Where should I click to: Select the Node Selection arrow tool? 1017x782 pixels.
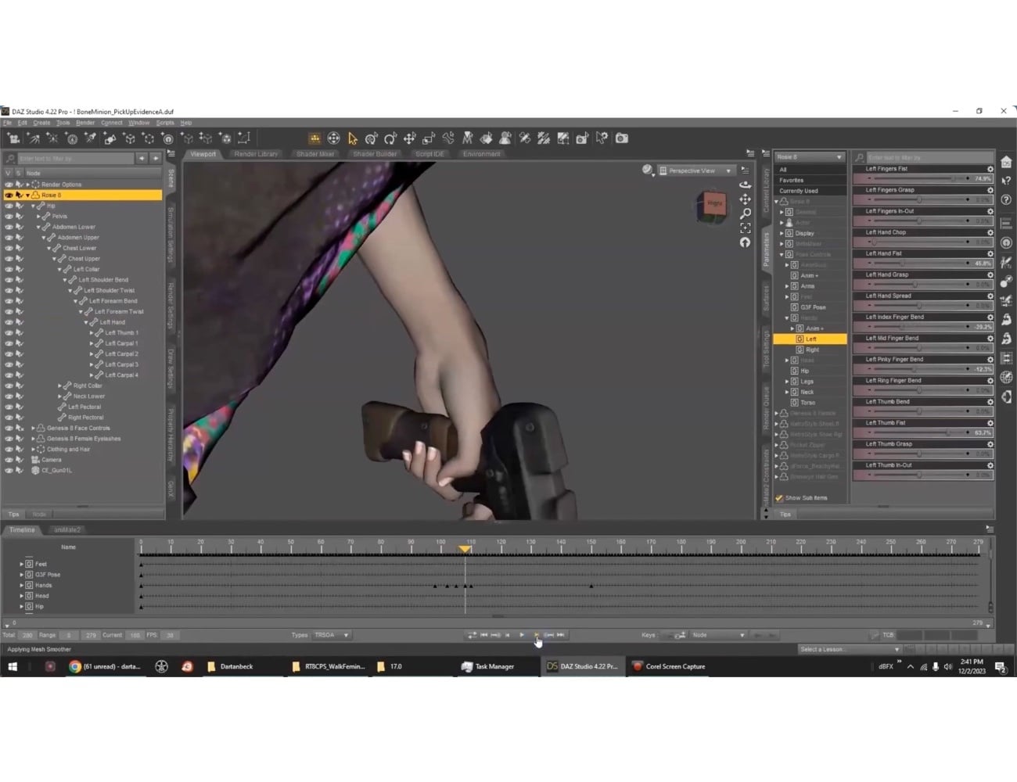[352, 138]
